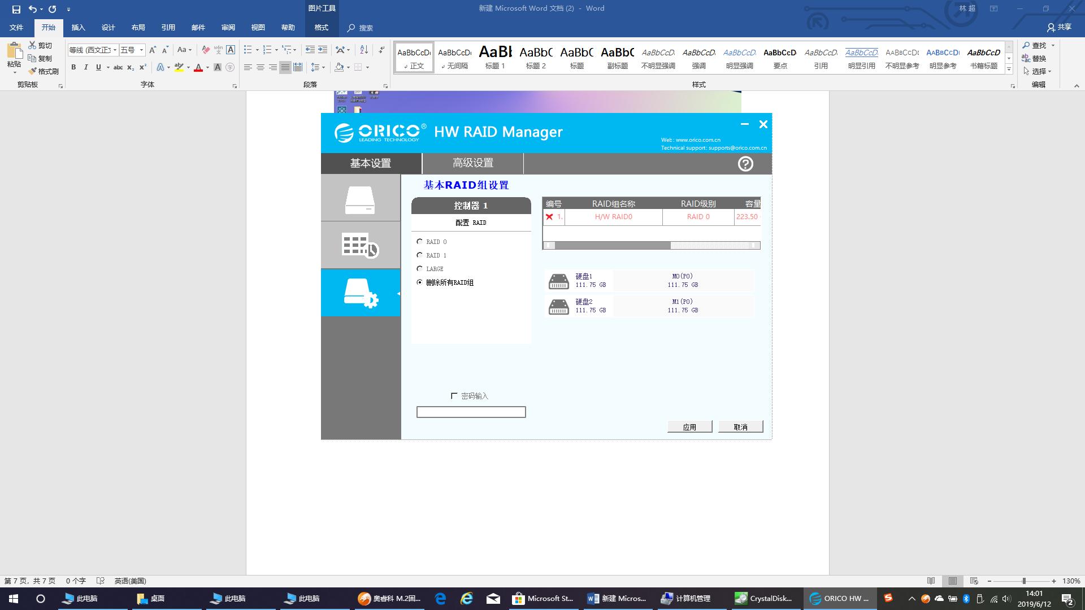Apply Superscript formatting
The image size is (1085, 610).
(143, 67)
